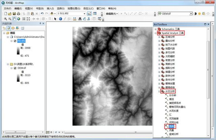The image size is (216, 140).
Task: Print the map using the printer icon
Action: coord(18,13)
